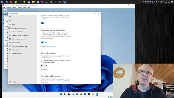Click Learn more under Tamper Protection
The image size is (174, 98).
44,70
